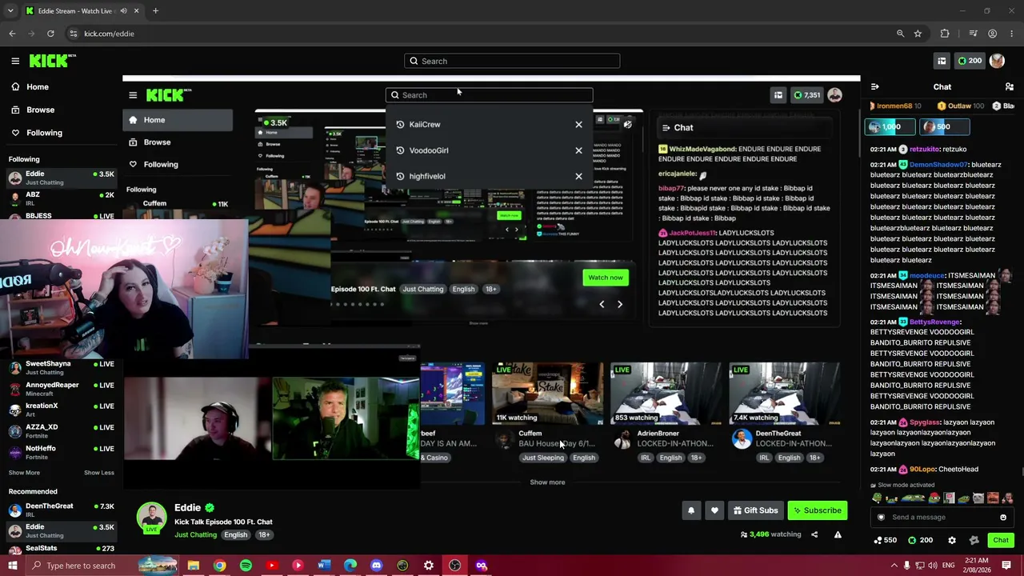
Task: Open SweetShayna channel from sidebar
Action: point(61,367)
